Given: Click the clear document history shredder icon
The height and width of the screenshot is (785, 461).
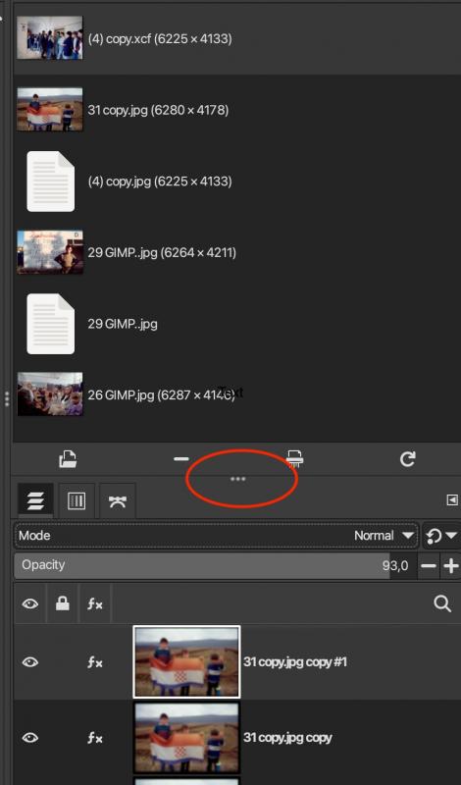Looking at the screenshot, I should point(294,458).
